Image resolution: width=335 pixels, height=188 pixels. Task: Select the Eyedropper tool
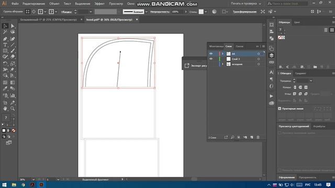coord(5,89)
